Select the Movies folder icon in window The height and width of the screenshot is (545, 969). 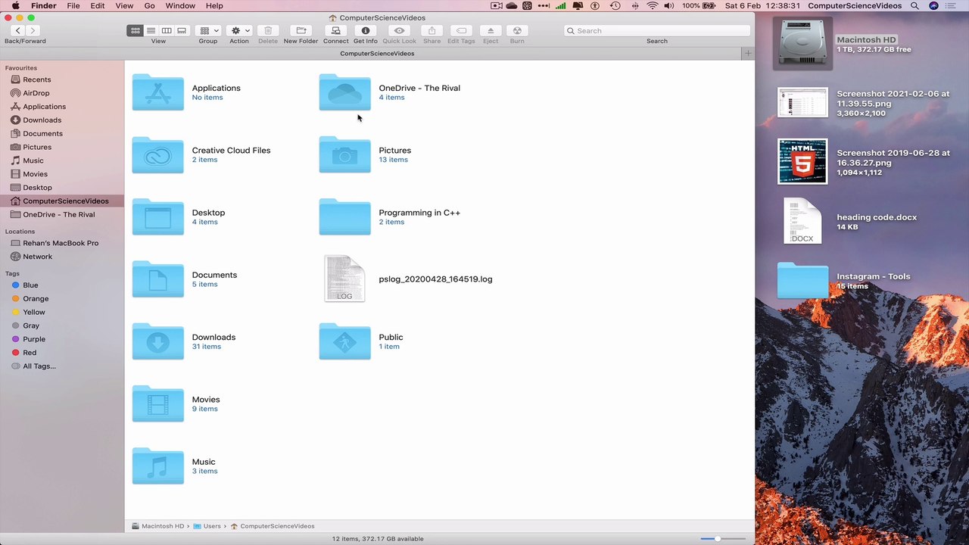pyautogui.click(x=157, y=403)
